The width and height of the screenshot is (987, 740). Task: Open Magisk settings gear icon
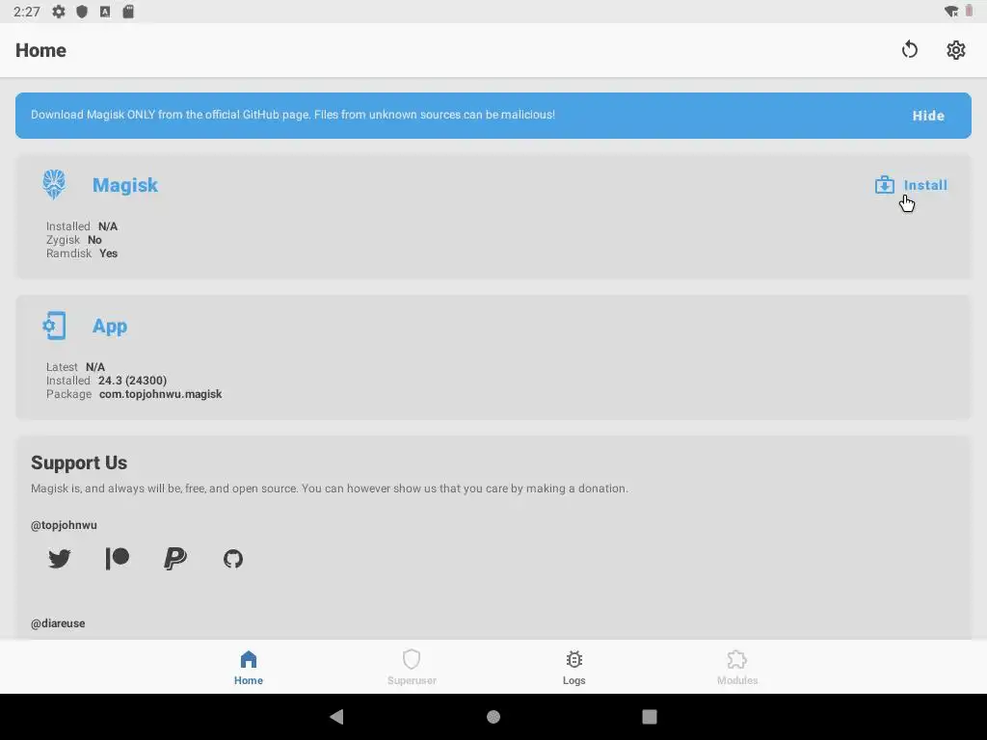pos(955,50)
